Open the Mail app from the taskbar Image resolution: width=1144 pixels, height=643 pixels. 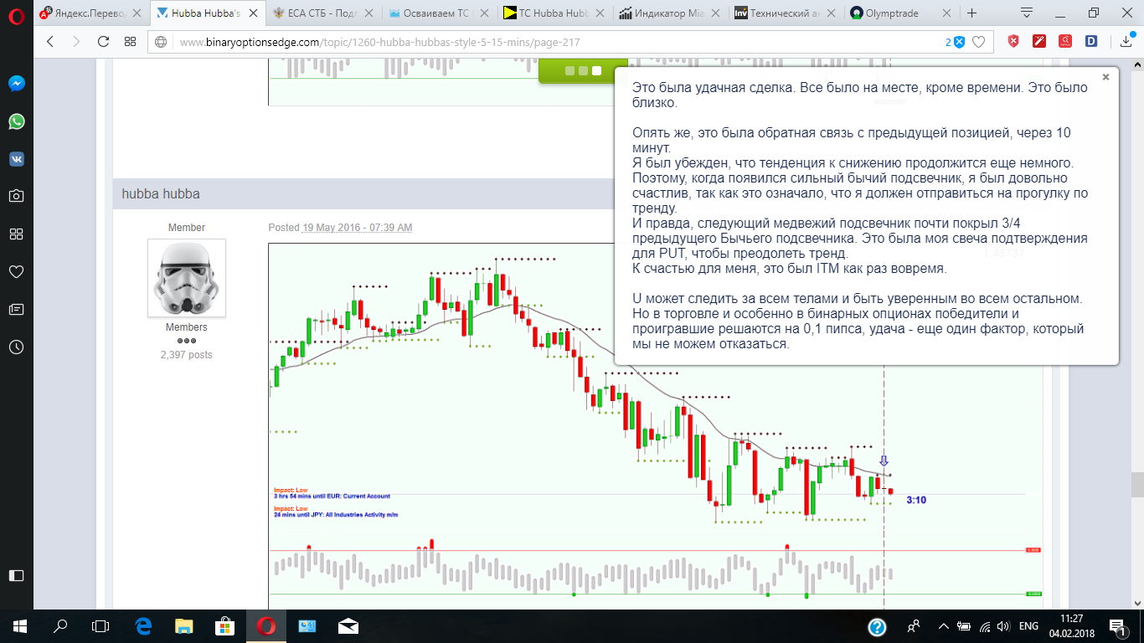click(x=348, y=625)
